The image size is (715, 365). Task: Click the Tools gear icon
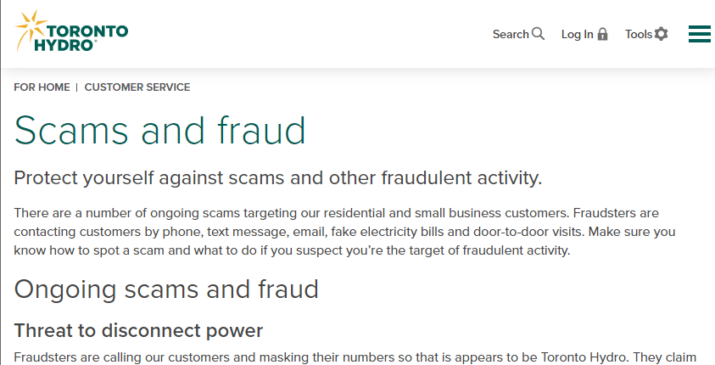[x=662, y=34]
